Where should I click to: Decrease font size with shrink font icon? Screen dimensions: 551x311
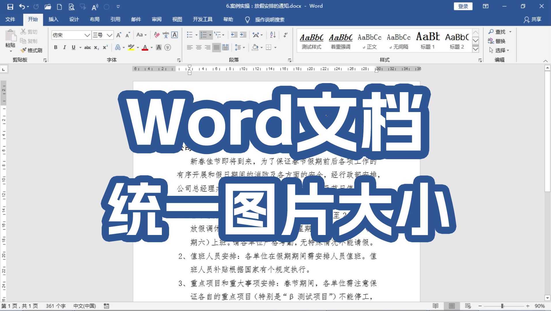click(128, 35)
